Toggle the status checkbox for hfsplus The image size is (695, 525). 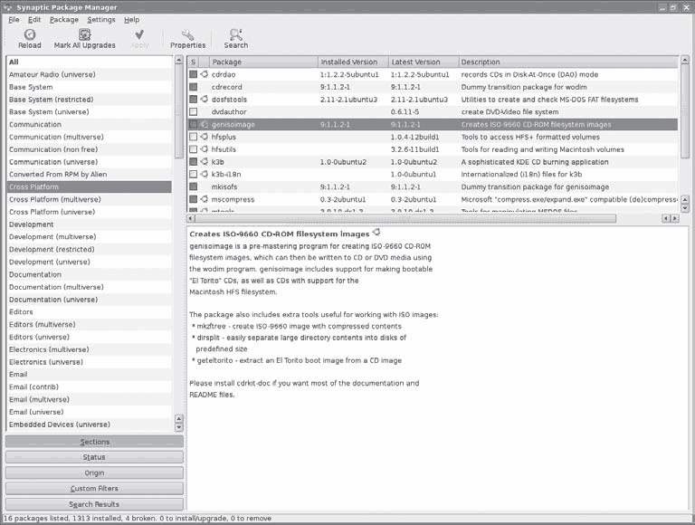pyautogui.click(x=193, y=137)
